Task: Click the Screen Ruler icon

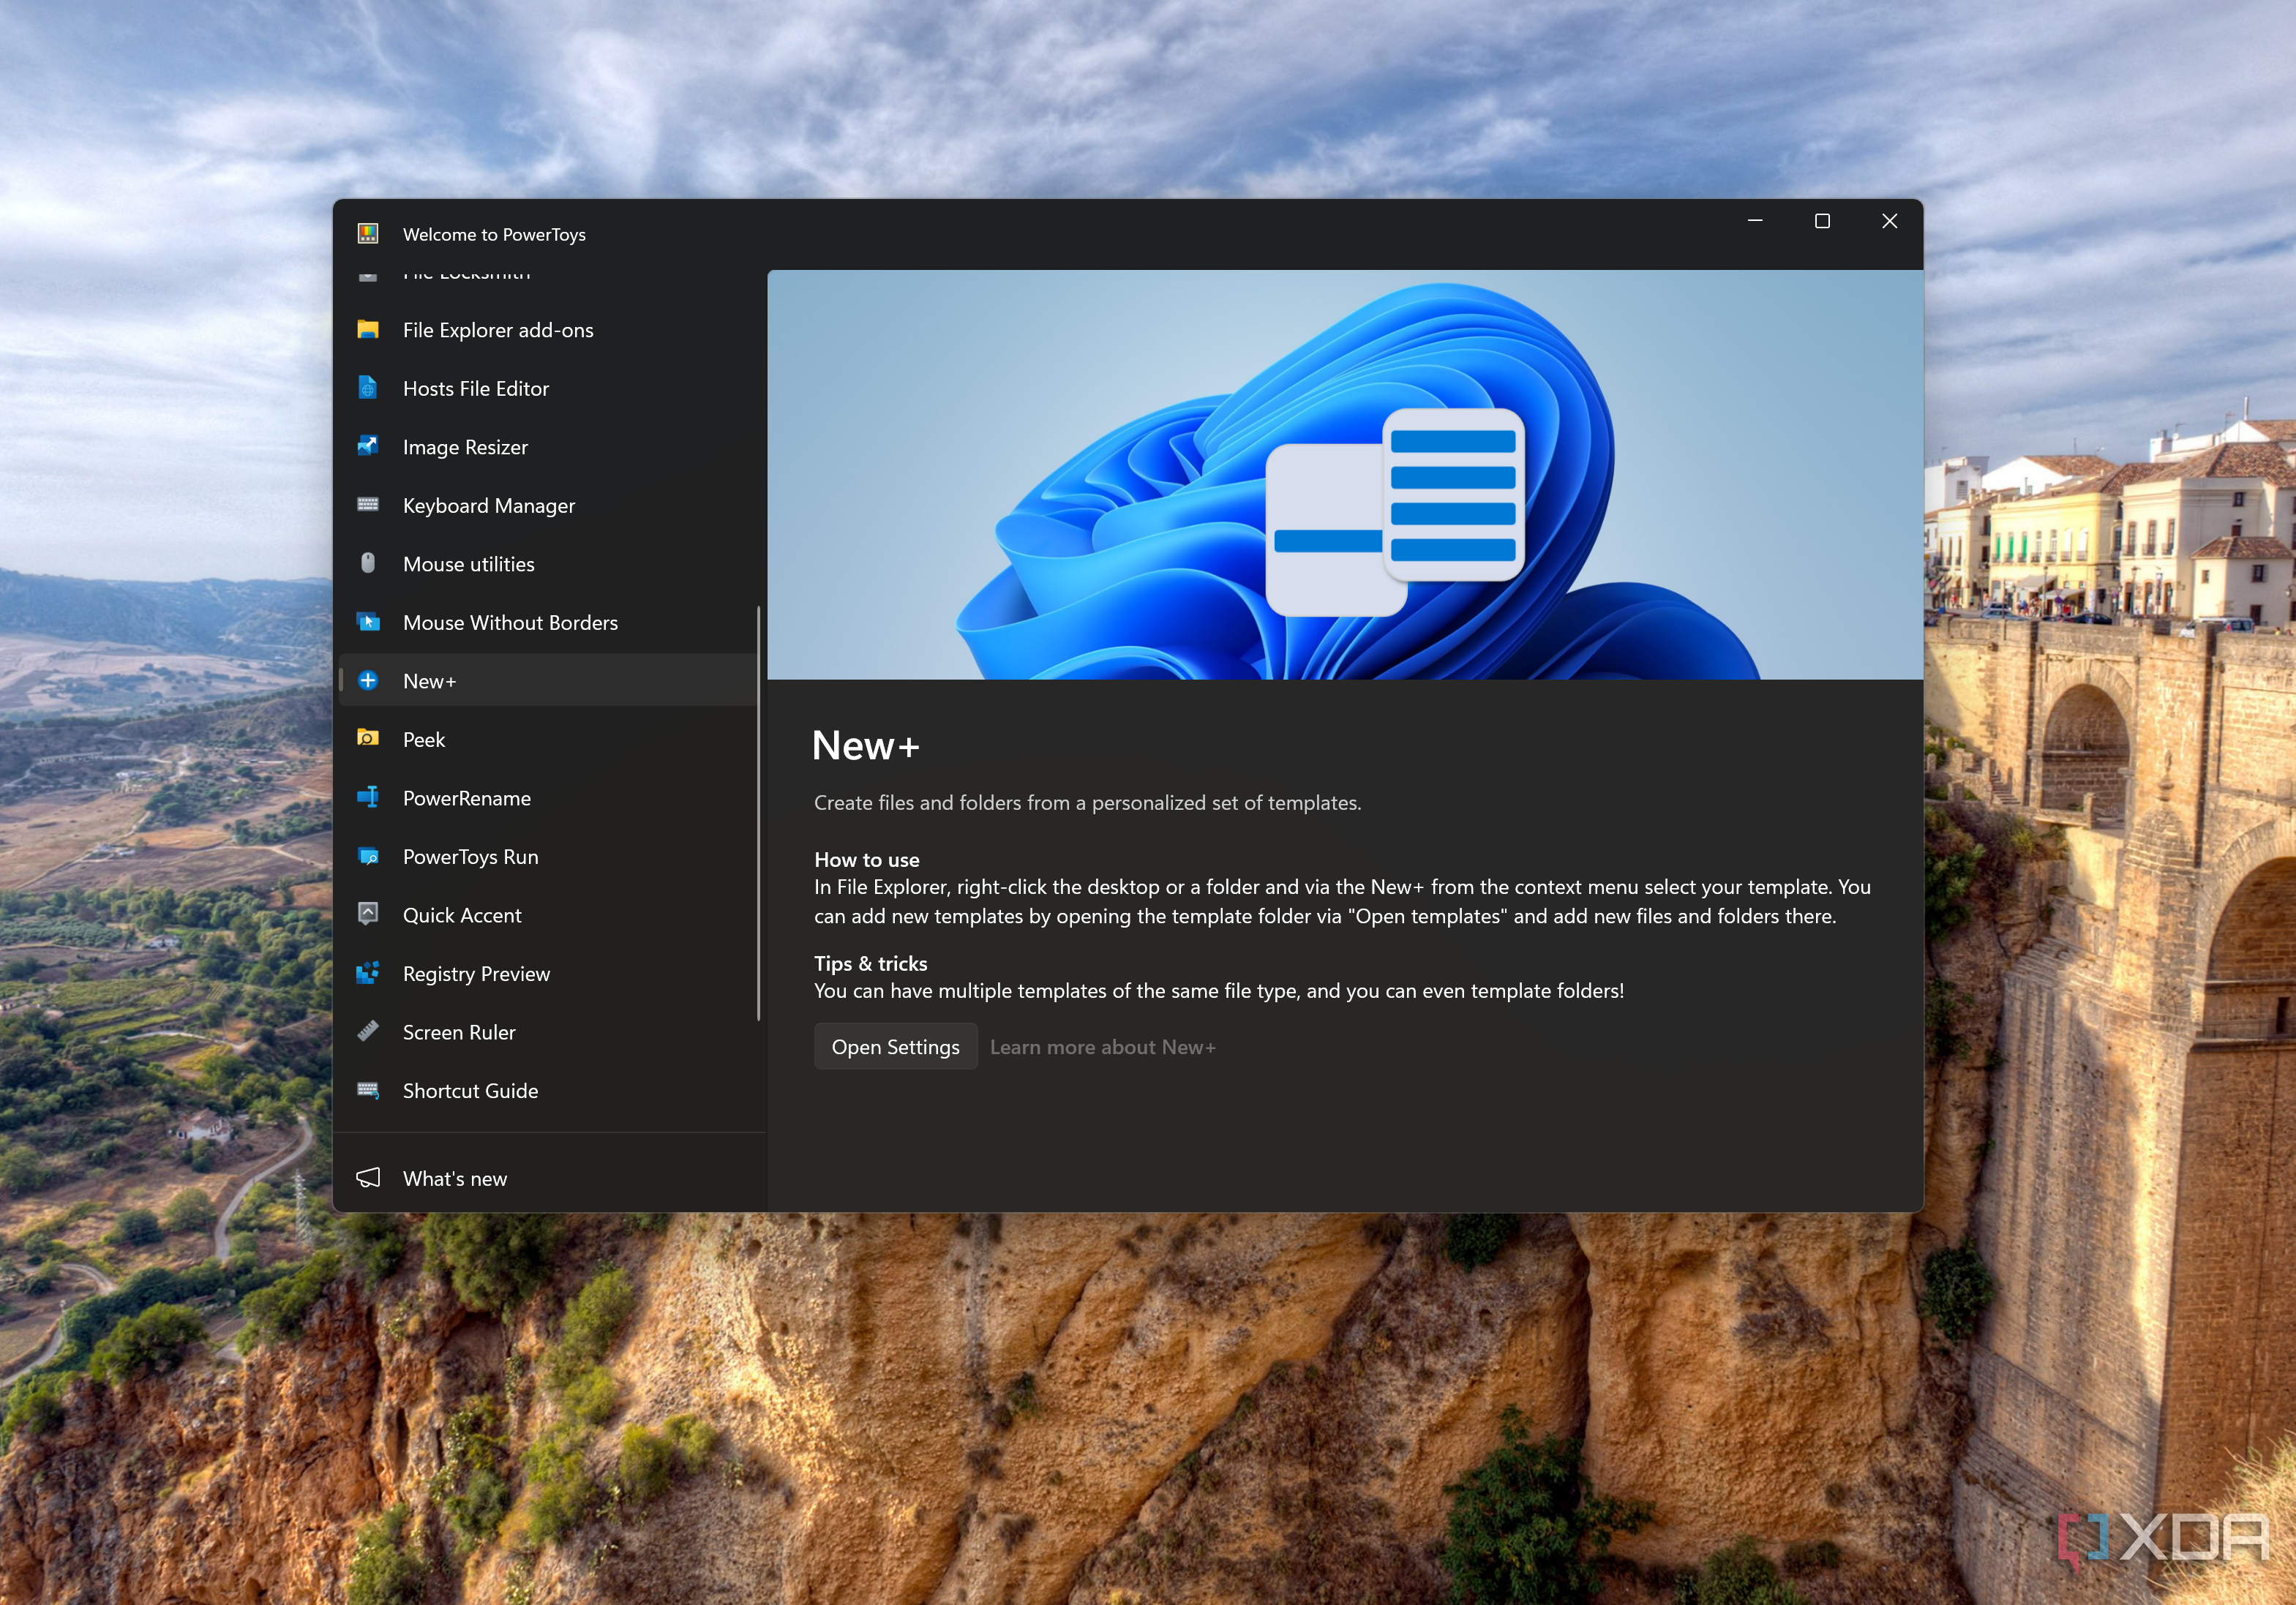Action: (x=367, y=1031)
